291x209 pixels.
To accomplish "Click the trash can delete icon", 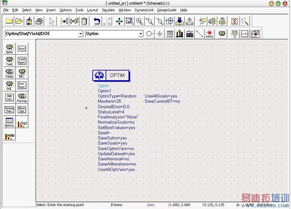I will 84,21.
